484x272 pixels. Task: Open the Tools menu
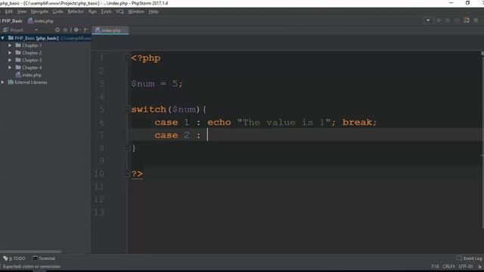[106, 11]
